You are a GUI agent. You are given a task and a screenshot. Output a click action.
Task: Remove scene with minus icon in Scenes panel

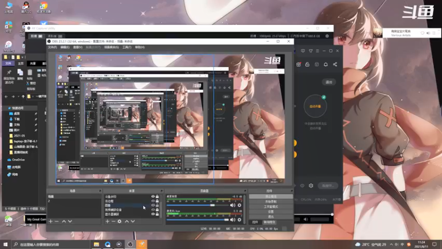pyautogui.click(x=57, y=221)
